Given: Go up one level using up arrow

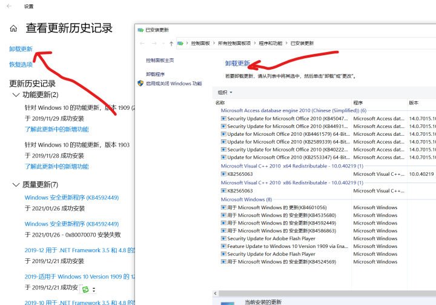Looking at the screenshot, I should point(171,44).
